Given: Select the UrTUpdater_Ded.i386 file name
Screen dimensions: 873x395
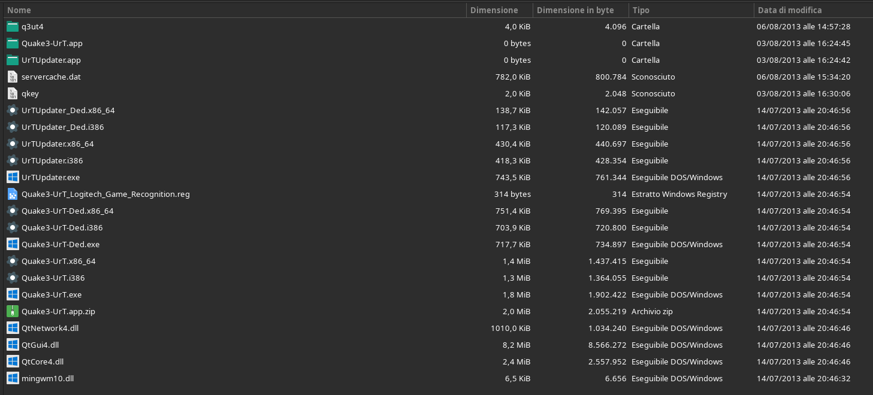Looking at the screenshot, I should point(62,127).
